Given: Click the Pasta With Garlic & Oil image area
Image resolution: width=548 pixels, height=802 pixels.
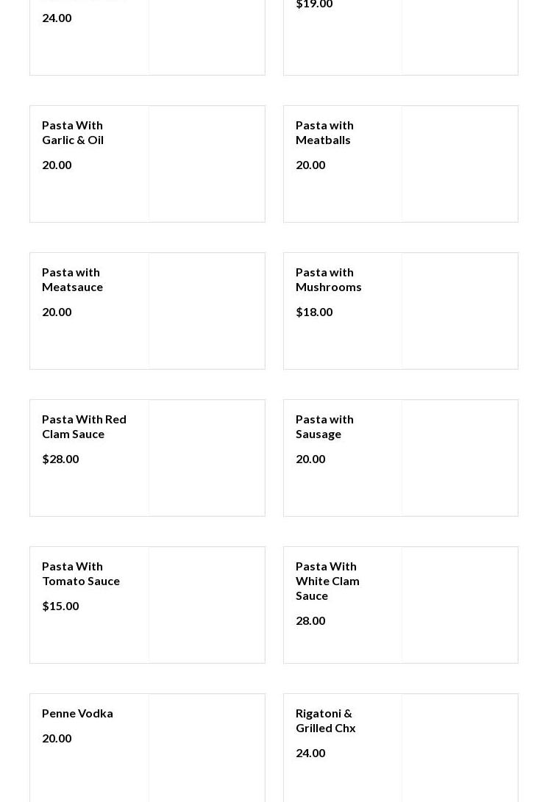Looking at the screenshot, I should click(x=207, y=164).
